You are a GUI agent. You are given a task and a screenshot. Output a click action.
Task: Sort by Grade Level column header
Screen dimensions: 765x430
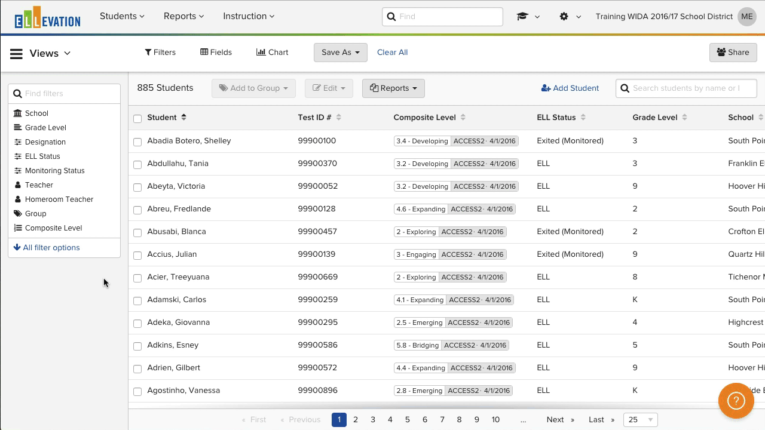660,118
